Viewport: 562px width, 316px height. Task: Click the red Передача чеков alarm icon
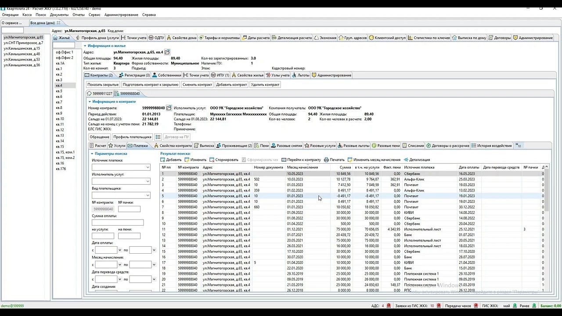pyautogui.click(x=476, y=306)
